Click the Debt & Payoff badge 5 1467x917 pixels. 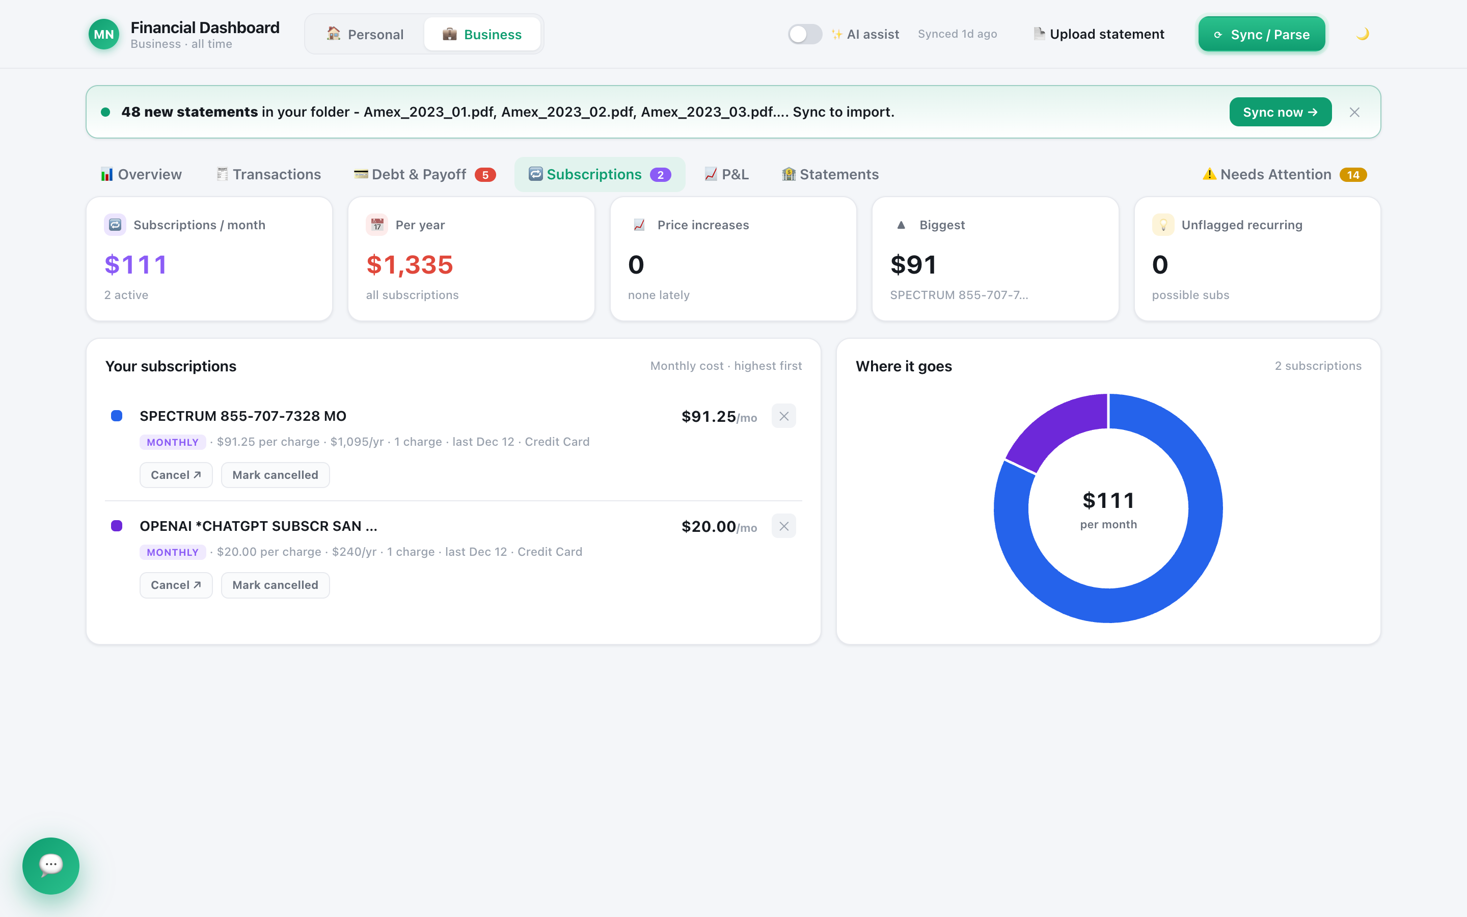coord(485,175)
